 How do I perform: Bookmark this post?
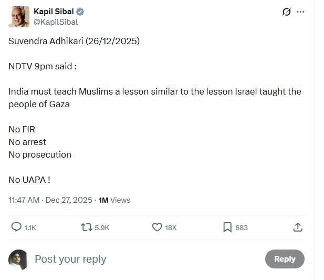(x=227, y=227)
